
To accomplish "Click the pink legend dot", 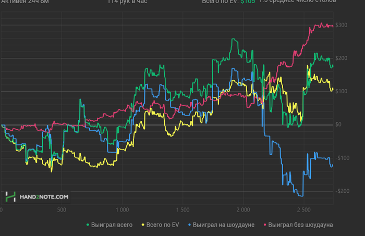I will pos(265,225).
